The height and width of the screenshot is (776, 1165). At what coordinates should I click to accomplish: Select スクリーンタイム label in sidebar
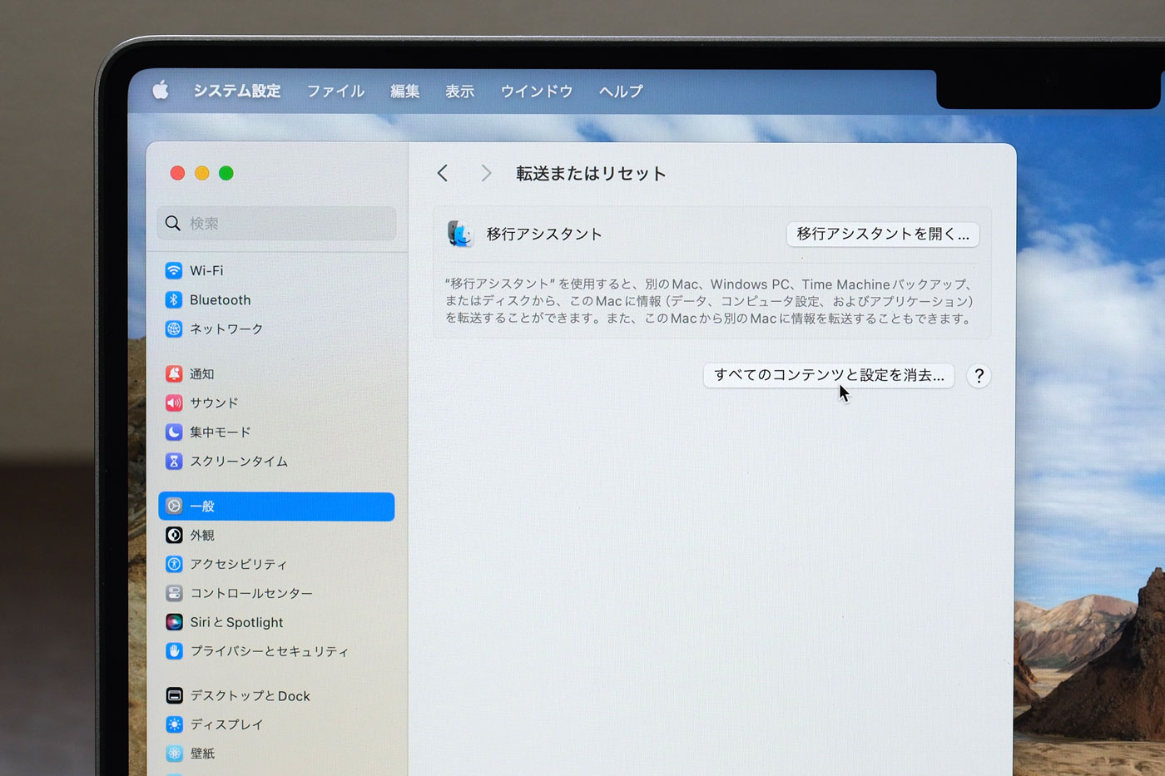coord(239,461)
